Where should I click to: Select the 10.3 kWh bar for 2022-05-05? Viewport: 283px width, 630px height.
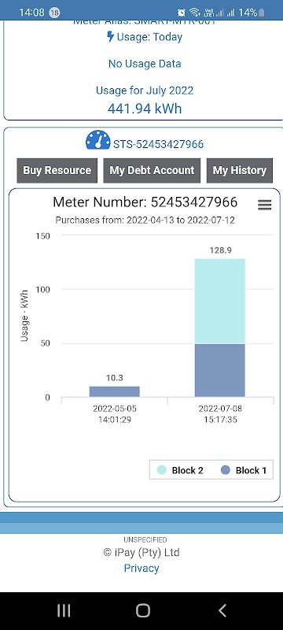[115, 391]
